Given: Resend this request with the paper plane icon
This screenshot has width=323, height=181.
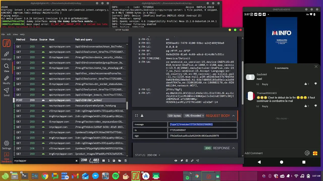Looking at the screenshot, I should click(198, 161).
